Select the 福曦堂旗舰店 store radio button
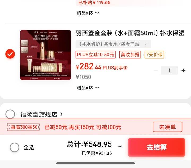 point(10,114)
